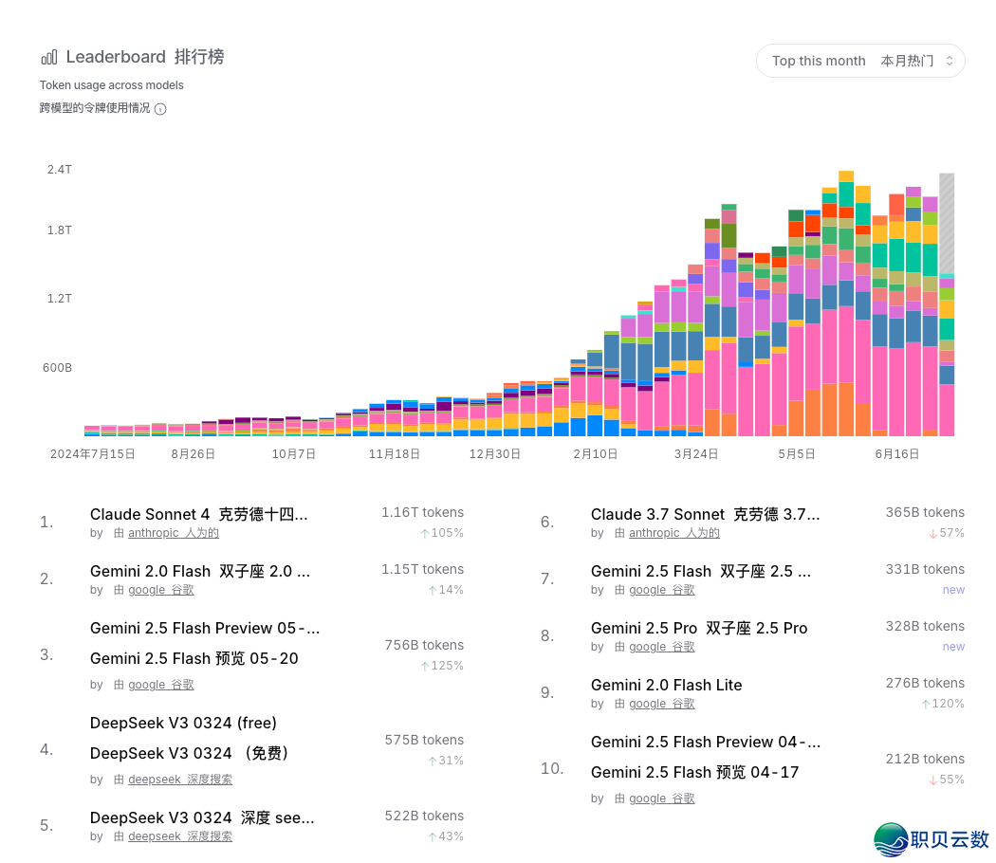Image resolution: width=996 pixels, height=863 pixels.
Task: Click the 125% increase indicator
Action: tap(442, 666)
